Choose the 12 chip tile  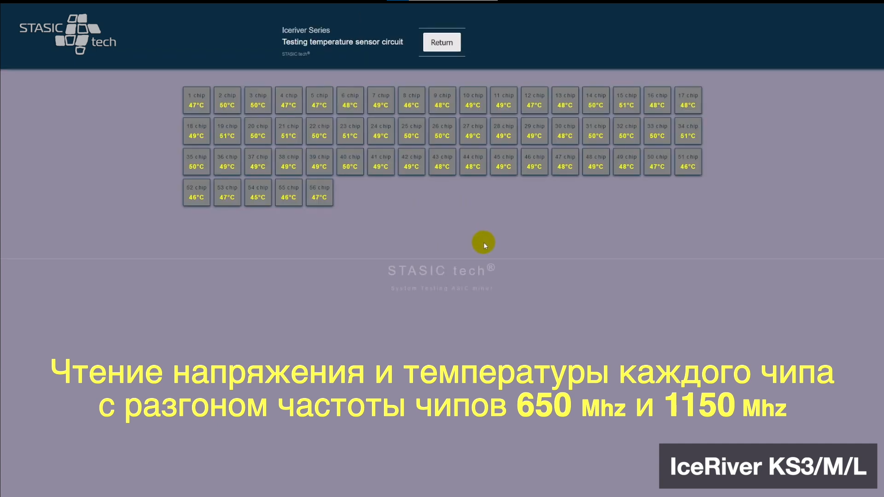[x=535, y=100]
